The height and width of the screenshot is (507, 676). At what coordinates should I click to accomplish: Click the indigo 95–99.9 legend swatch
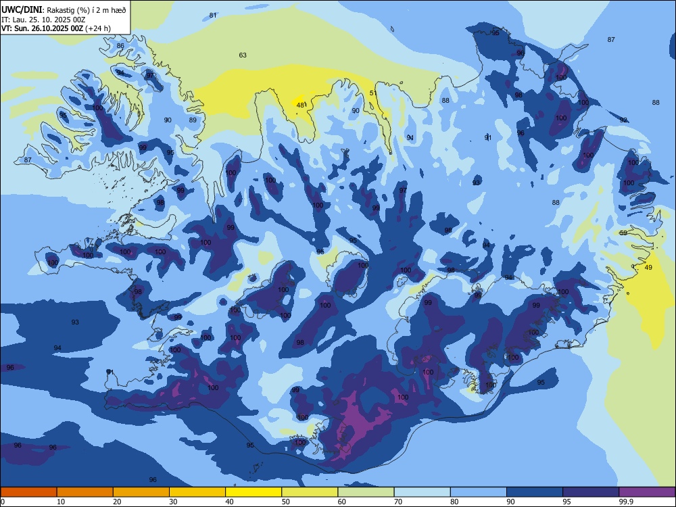[591, 492]
